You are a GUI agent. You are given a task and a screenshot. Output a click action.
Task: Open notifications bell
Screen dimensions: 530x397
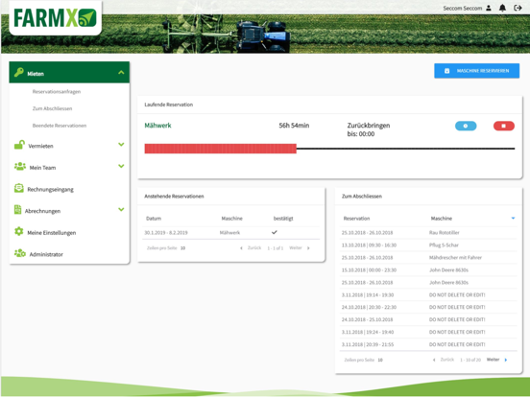[x=502, y=8]
